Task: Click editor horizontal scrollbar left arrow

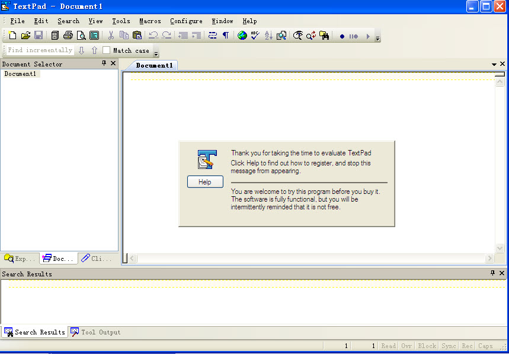Action: 132,259
